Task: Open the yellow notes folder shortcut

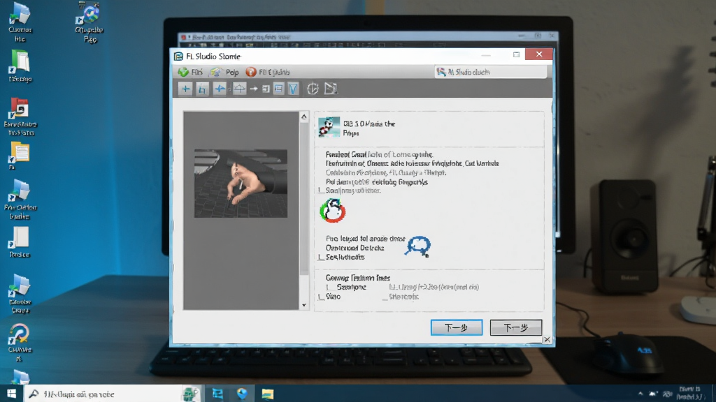Action: click(x=19, y=156)
